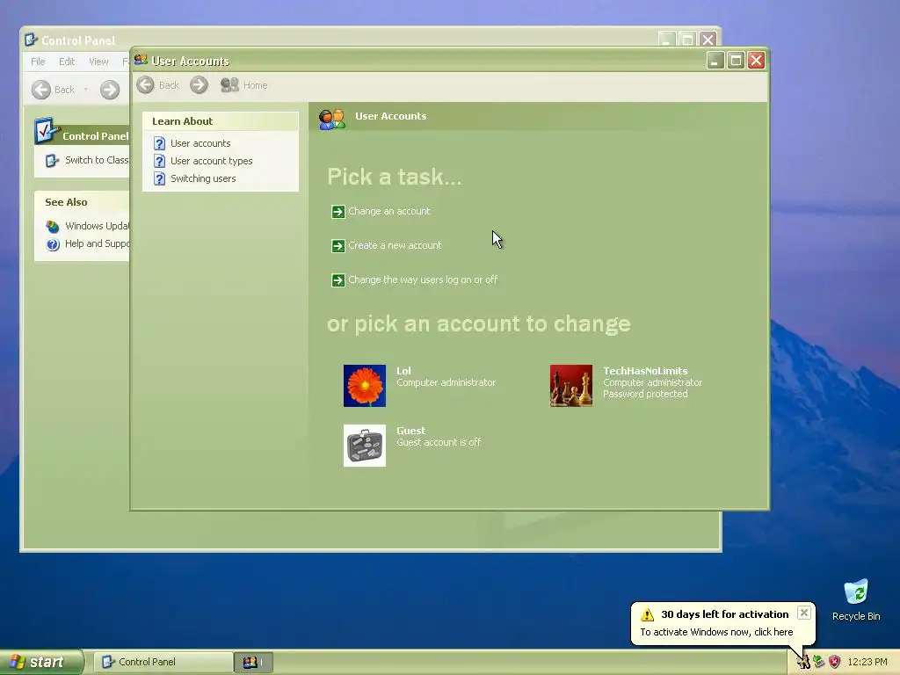Switch to Control Panel taskbar button

(x=163, y=663)
